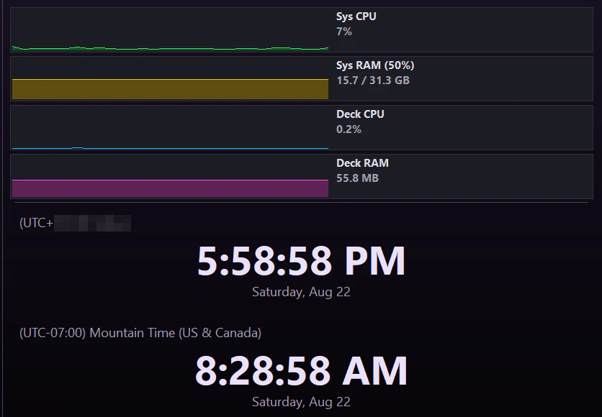
Task: Click the 7% Sys CPU value
Action: (x=344, y=32)
